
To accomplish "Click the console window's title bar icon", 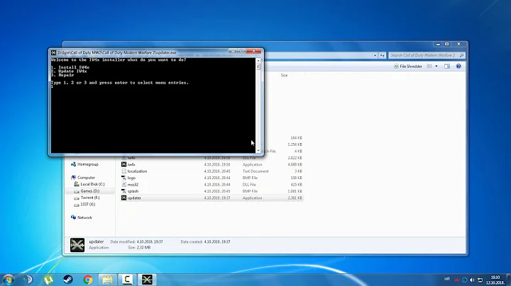I will (53, 52).
